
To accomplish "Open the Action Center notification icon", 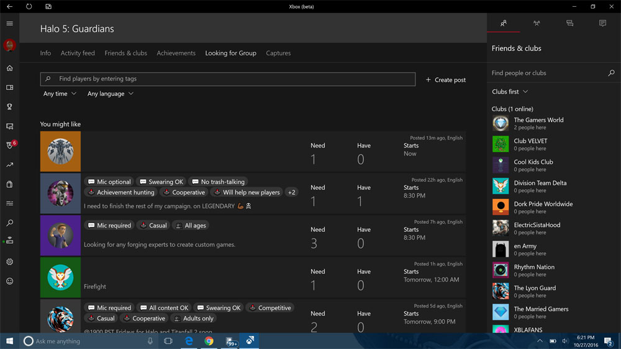I will click(x=609, y=341).
